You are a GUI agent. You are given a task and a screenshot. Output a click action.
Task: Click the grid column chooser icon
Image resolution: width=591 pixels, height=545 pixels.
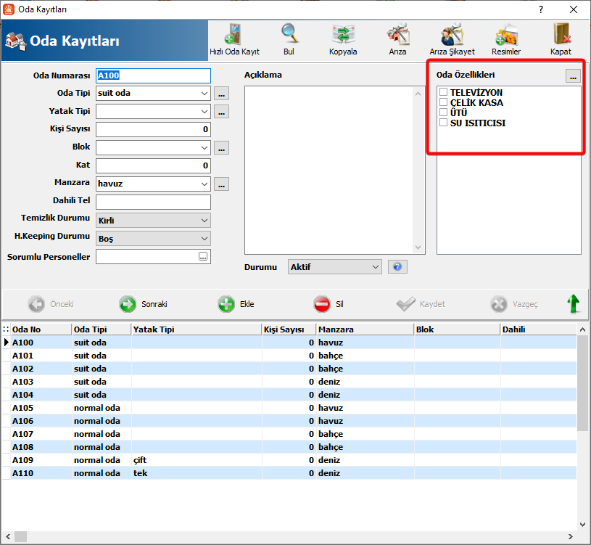point(6,329)
